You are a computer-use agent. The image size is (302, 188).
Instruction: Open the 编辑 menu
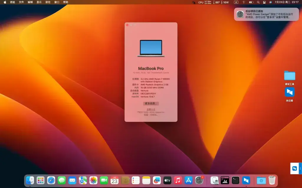(x=30, y=2)
